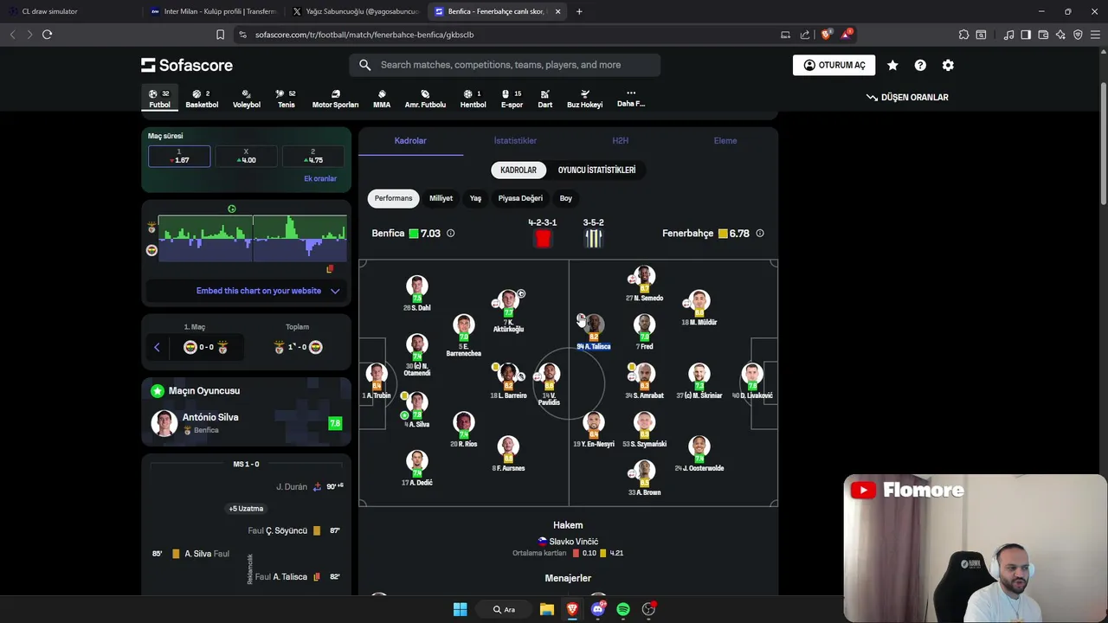Click goalkeeper D. Livaković on pitch
The width and height of the screenshot is (1108, 623).
pos(752,381)
